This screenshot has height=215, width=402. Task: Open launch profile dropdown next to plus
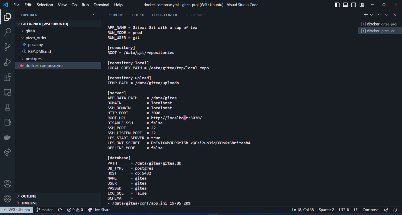click(371, 15)
